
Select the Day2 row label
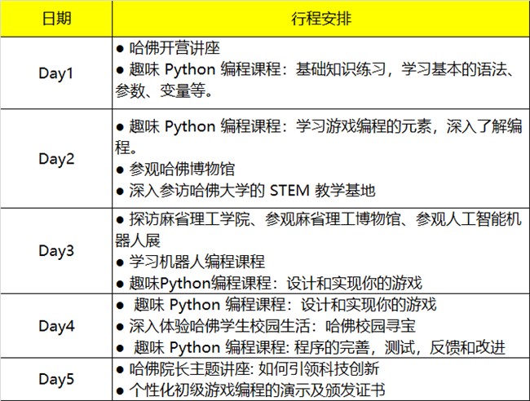point(56,158)
